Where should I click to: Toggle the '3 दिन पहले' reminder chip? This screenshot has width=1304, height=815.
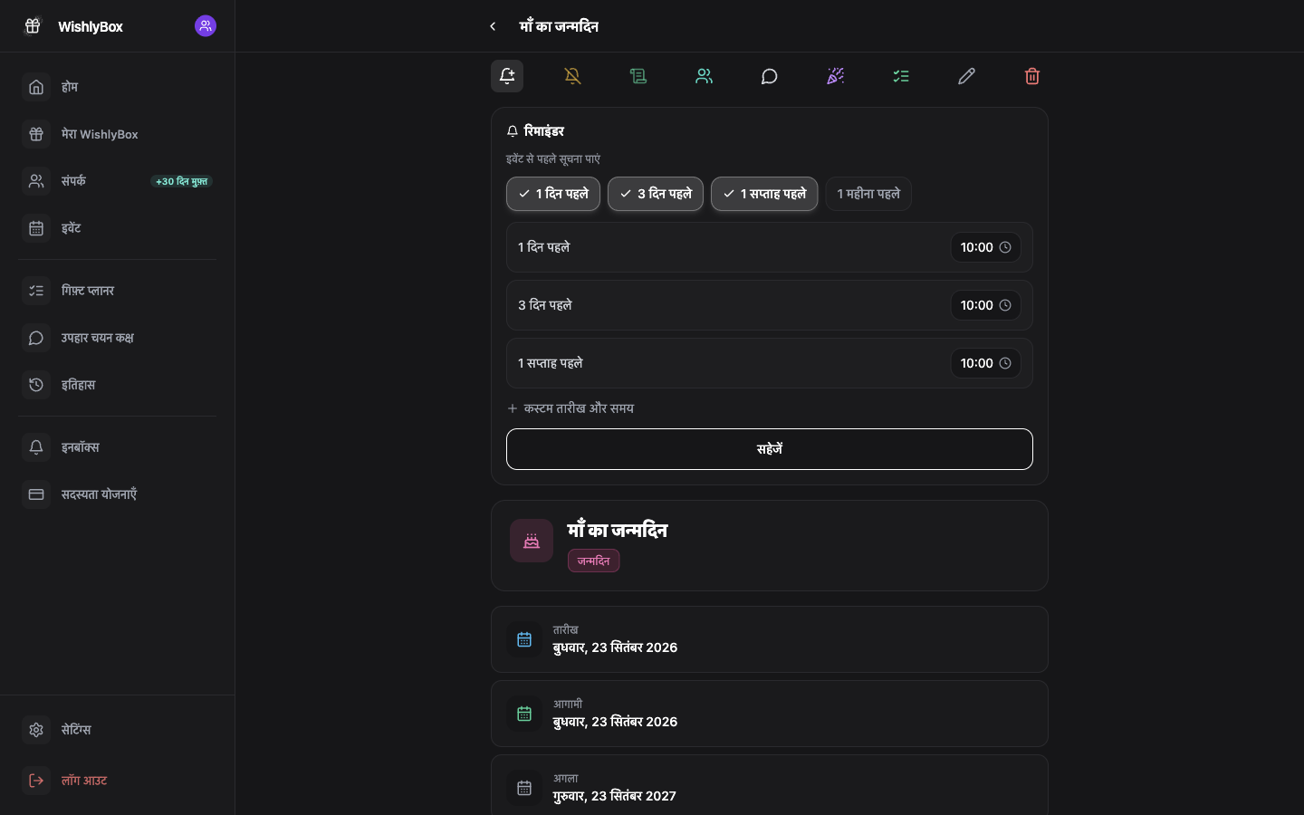656,194
